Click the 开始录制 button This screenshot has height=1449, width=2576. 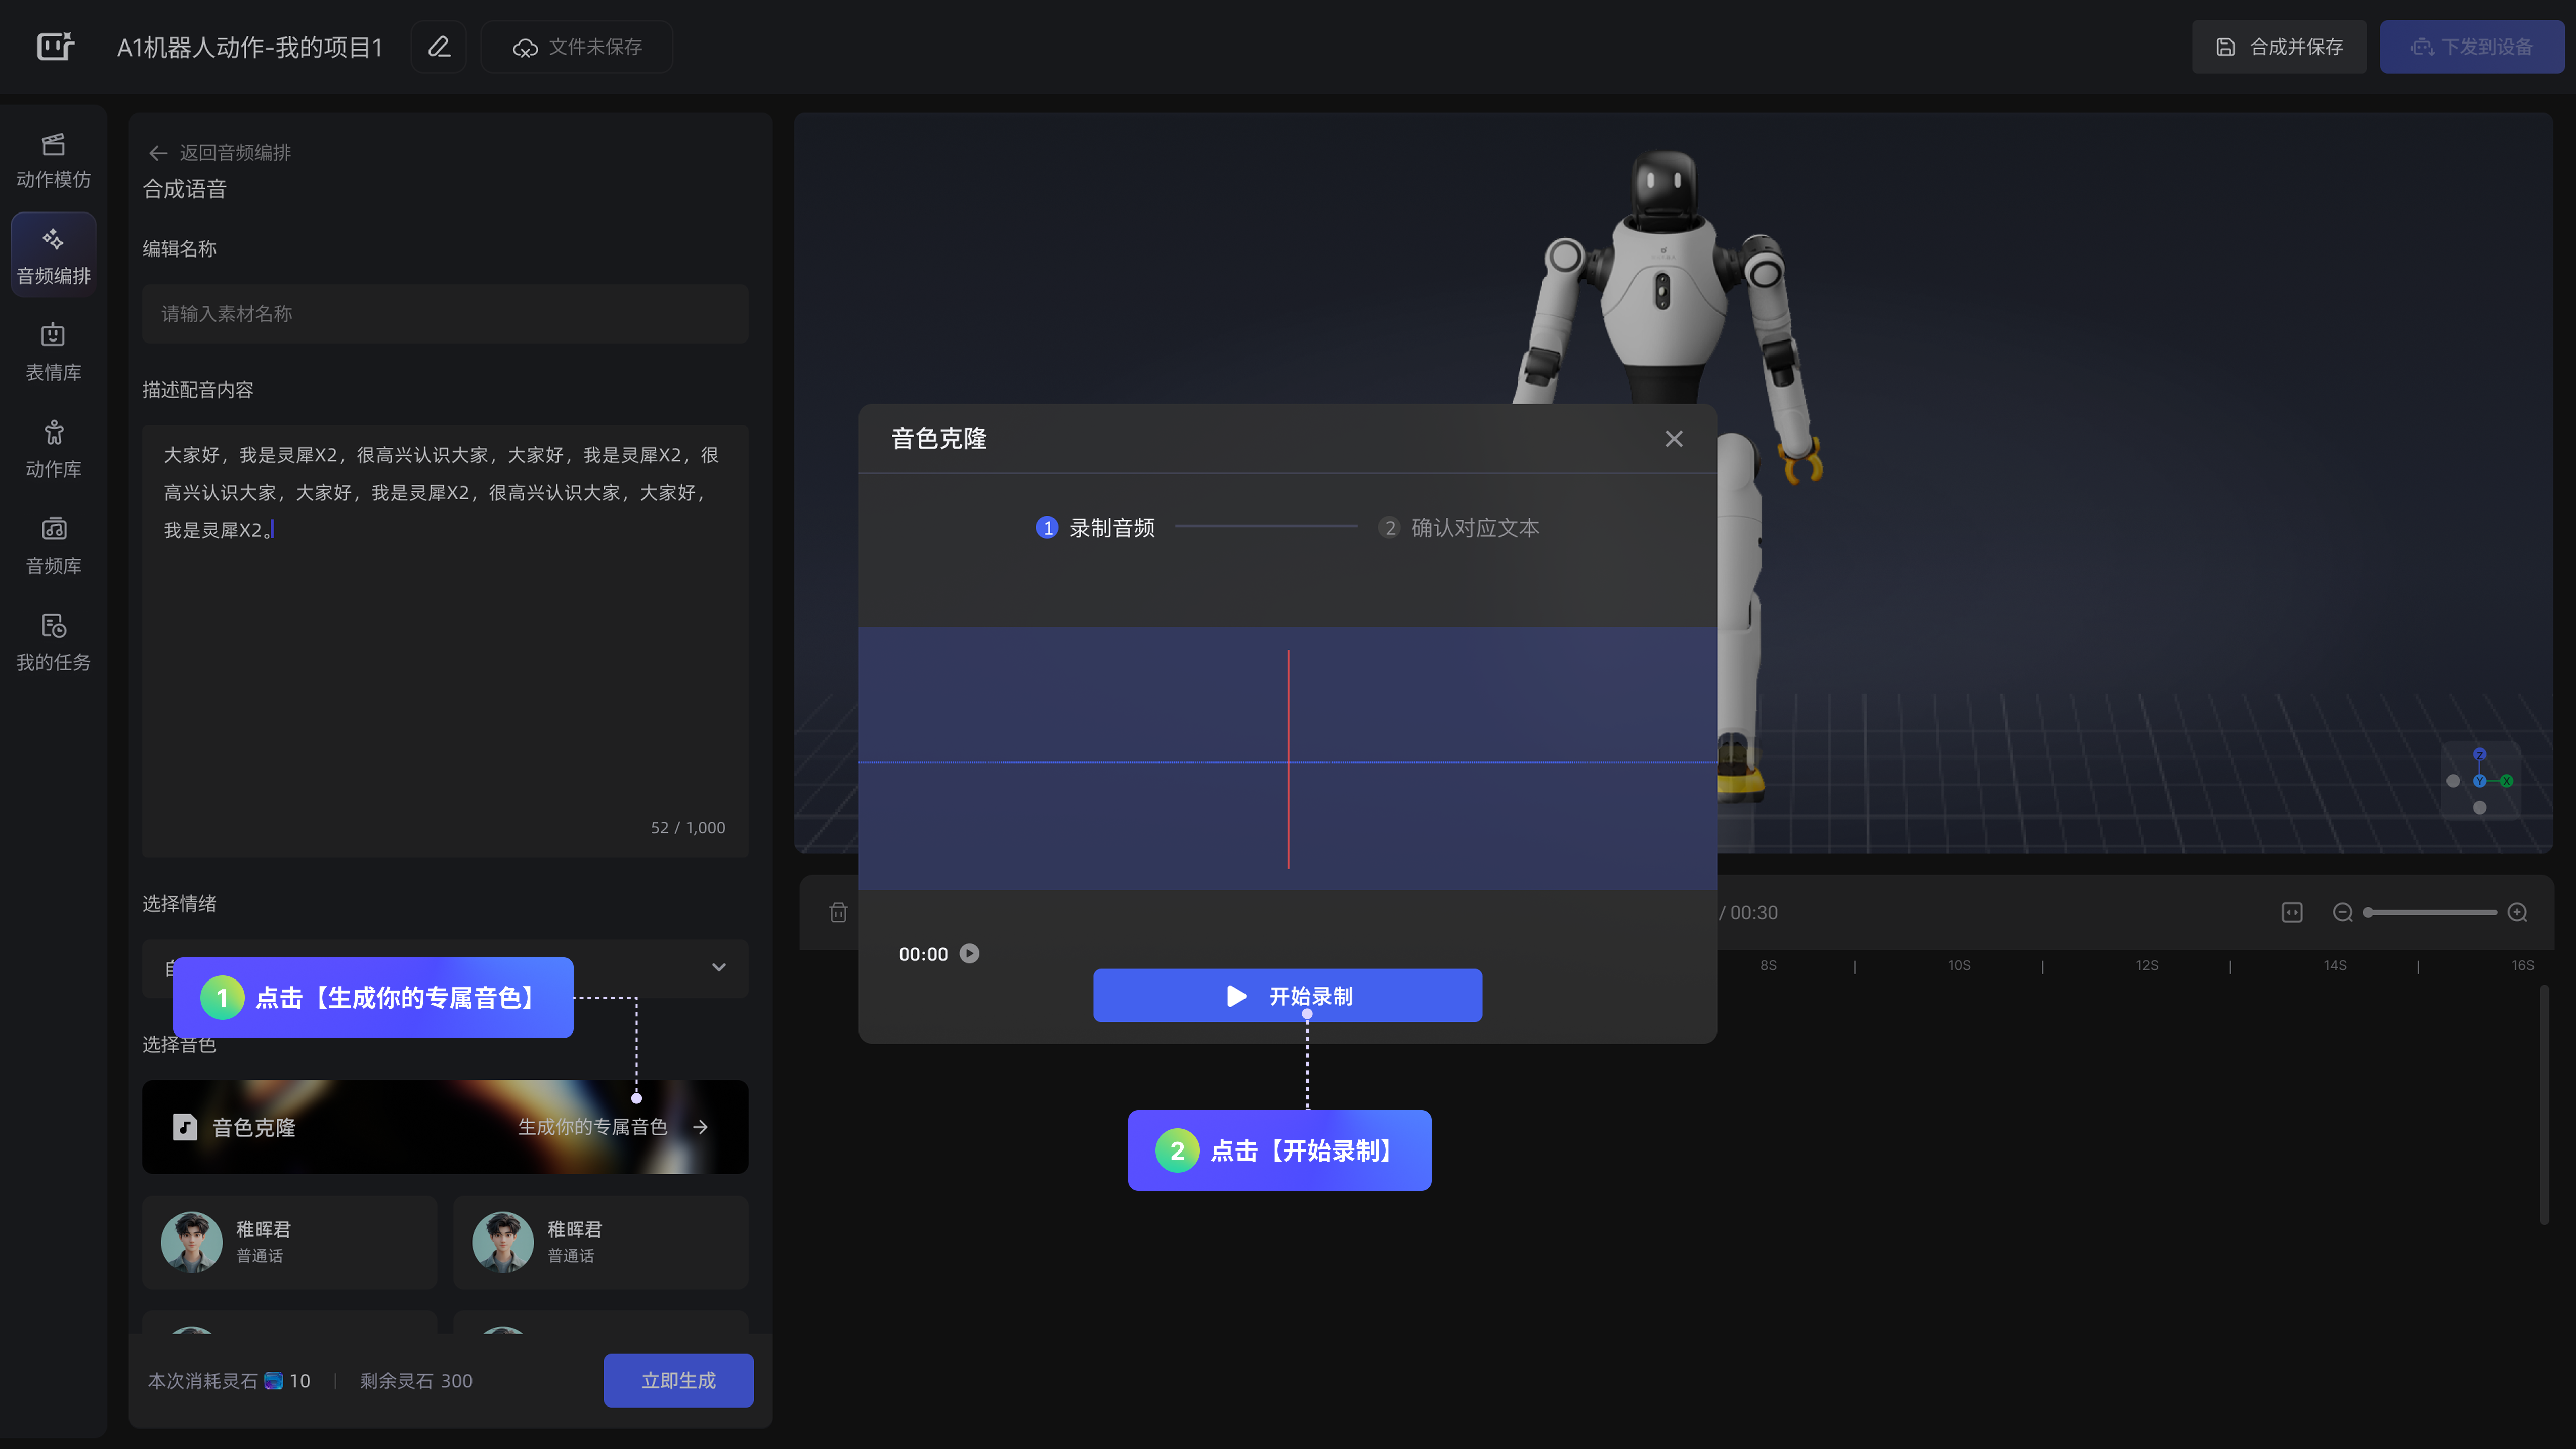coord(1287,996)
